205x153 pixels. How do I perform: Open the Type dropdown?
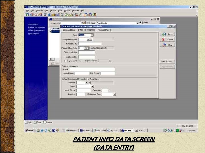[92, 35]
